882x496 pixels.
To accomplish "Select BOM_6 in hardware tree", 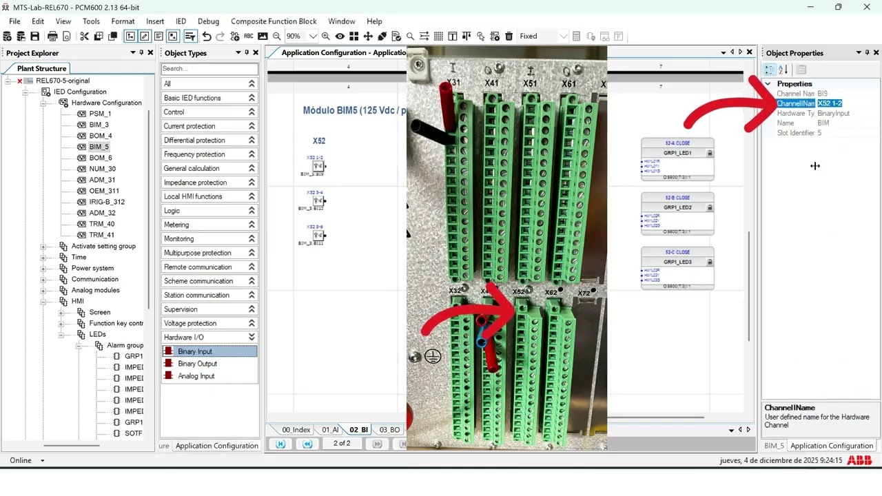I will [x=101, y=158].
